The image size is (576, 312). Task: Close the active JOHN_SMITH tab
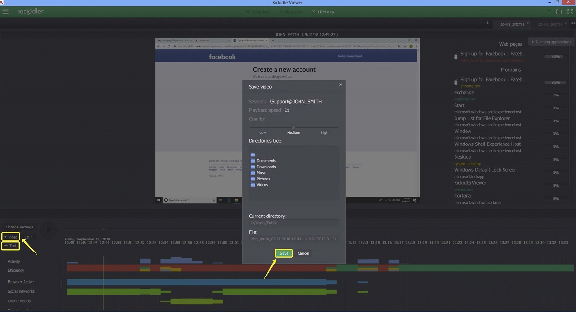(x=528, y=23)
